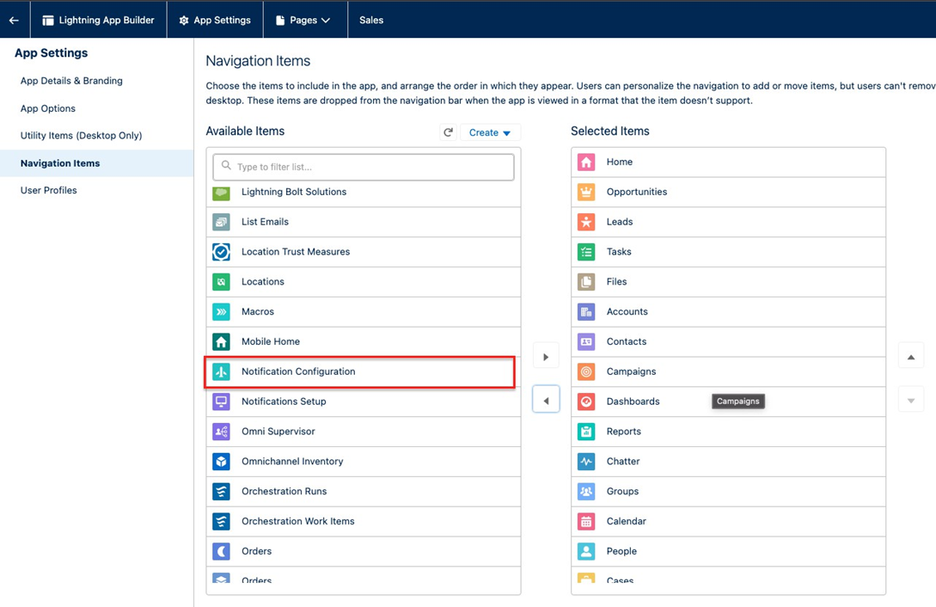Image resolution: width=936 pixels, height=607 pixels.
Task: Click the Leads star icon
Action: [x=586, y=222]
